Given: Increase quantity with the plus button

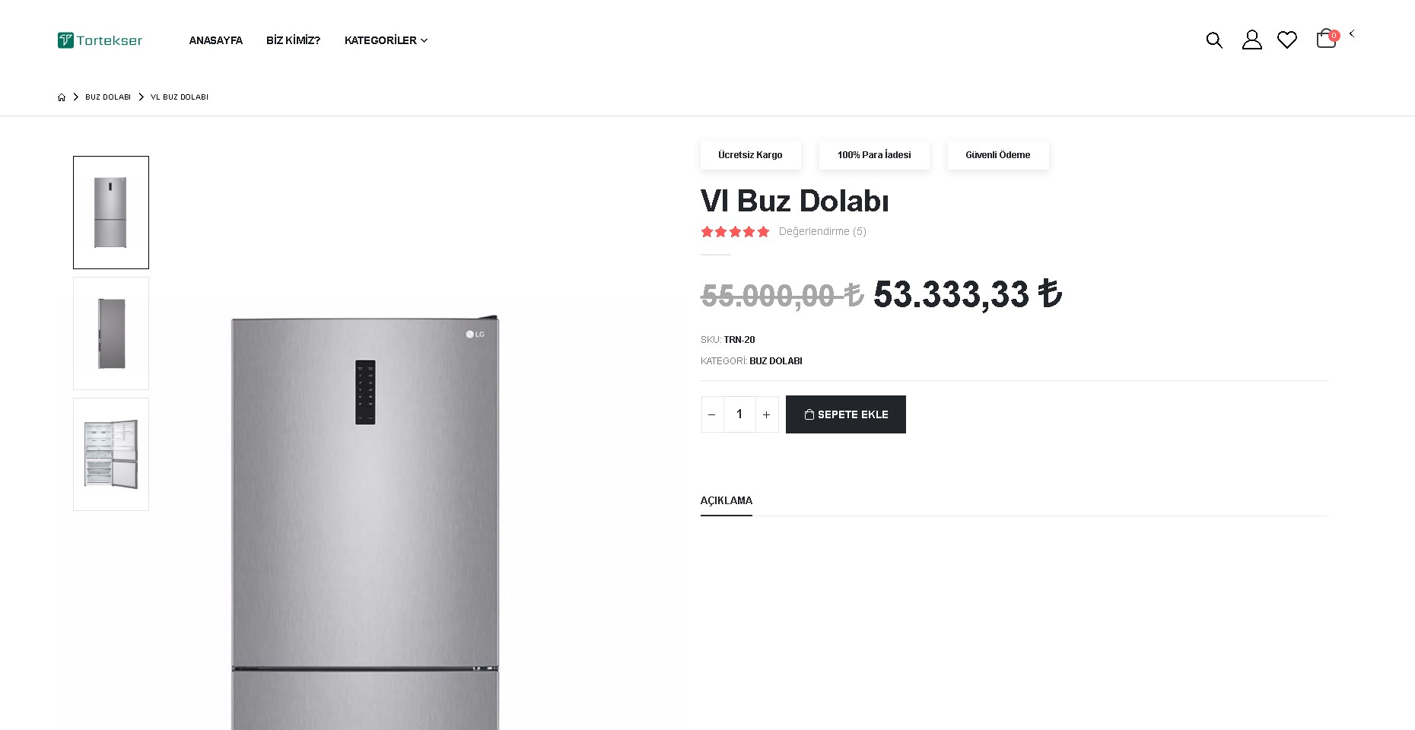Looking at the screenshot, I should [x=767, y=414].
